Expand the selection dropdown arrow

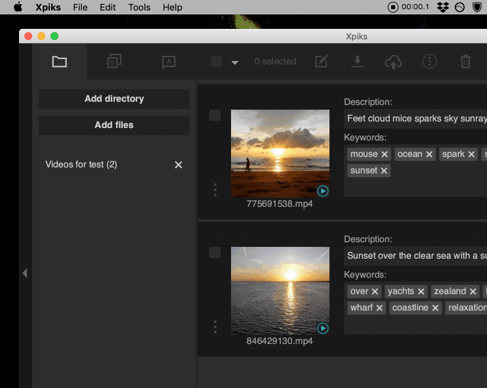coord(235,62)
